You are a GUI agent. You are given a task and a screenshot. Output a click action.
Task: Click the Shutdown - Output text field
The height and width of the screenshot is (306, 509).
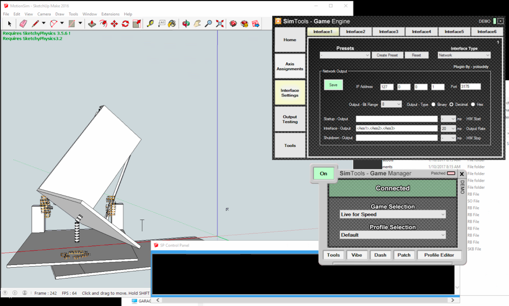(397, 138)
